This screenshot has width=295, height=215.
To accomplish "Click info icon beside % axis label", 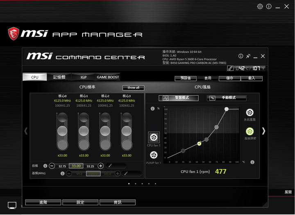I will pyautogui.click(x=152, y=109).
